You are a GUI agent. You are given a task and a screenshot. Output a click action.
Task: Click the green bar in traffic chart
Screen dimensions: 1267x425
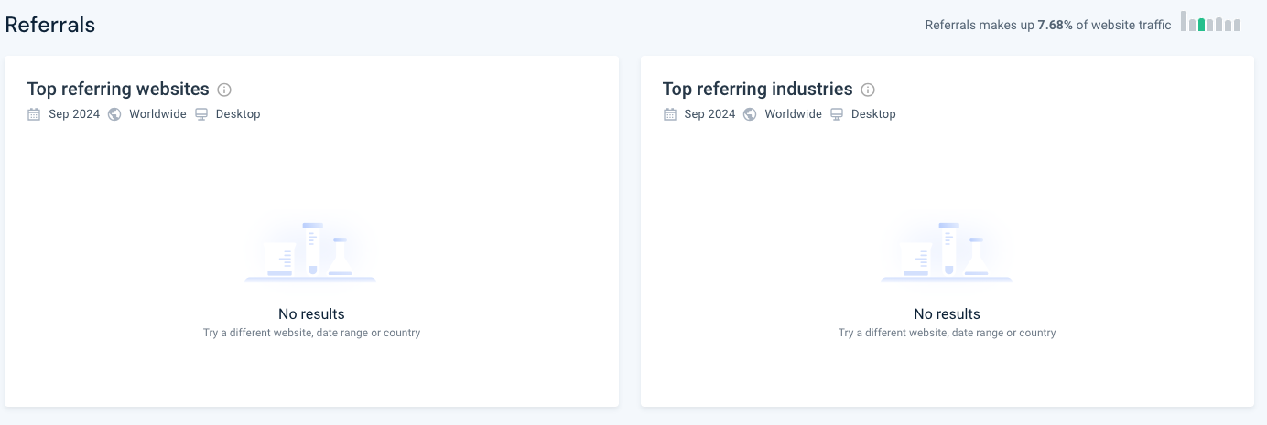click(1202, 25)
